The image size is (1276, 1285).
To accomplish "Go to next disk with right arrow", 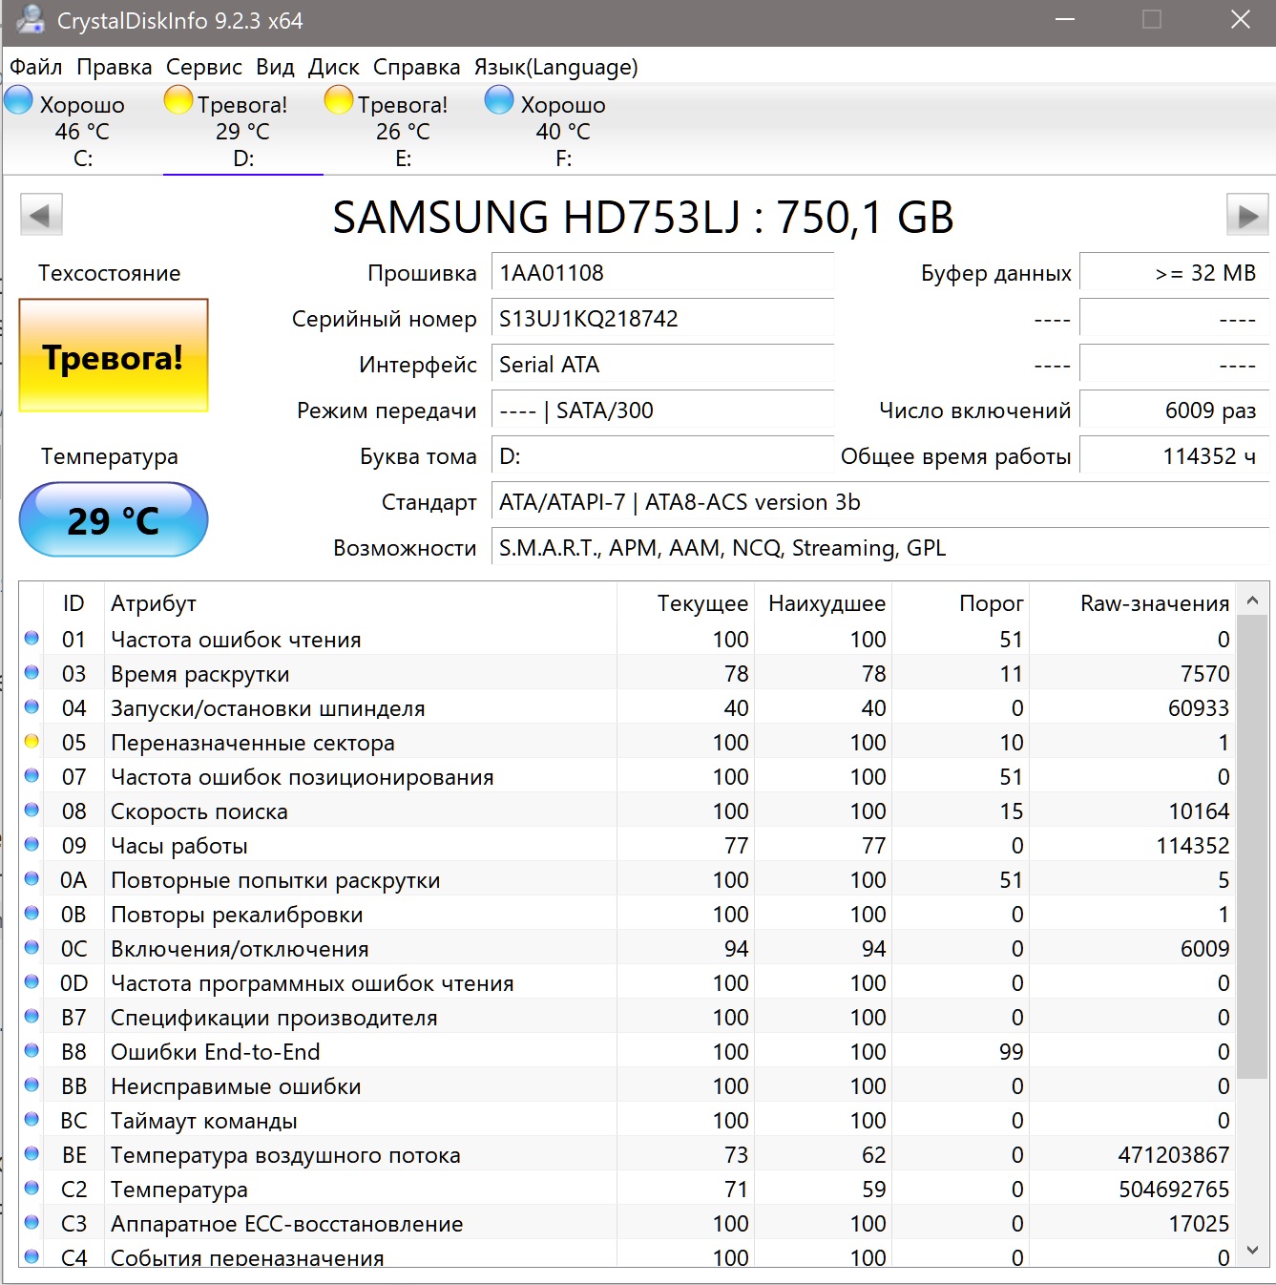I will [1247, 215].
